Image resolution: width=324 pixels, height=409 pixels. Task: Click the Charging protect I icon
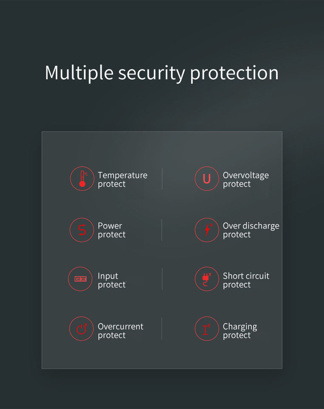[x=207, y=328]
